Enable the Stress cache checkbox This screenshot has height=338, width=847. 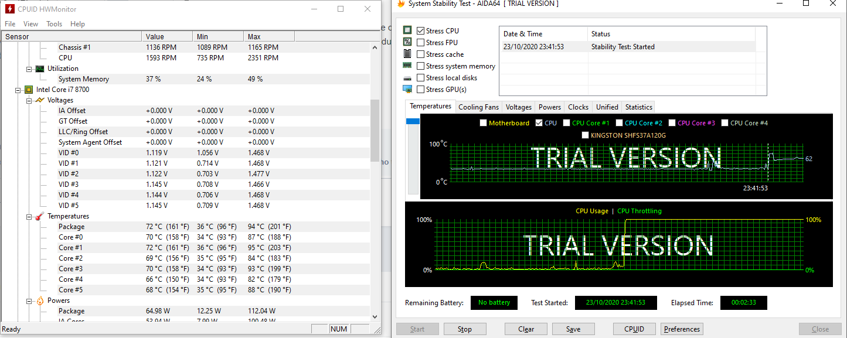tap(421, 54)
